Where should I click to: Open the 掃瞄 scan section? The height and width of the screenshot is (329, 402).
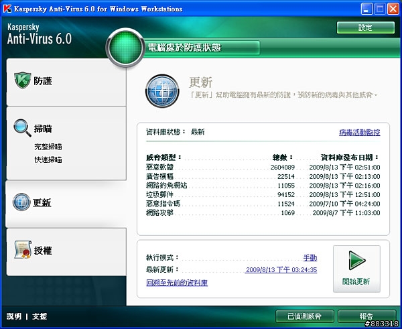pos(43,129)
